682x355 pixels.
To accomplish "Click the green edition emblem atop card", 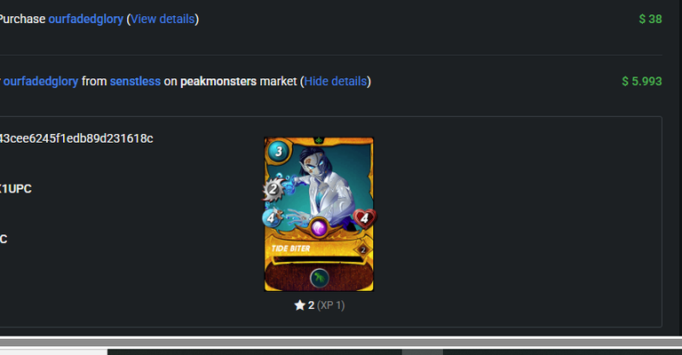I will click(x=319, y=140).
